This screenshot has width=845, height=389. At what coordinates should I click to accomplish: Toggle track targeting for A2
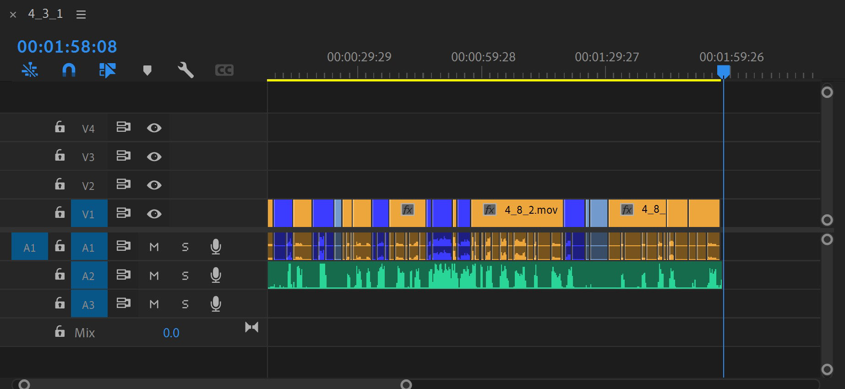click(89, 276)
